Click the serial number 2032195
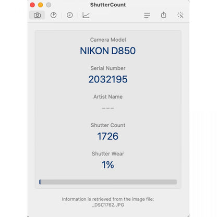This screenshot has height=217, width=217. tap(108, 79)
